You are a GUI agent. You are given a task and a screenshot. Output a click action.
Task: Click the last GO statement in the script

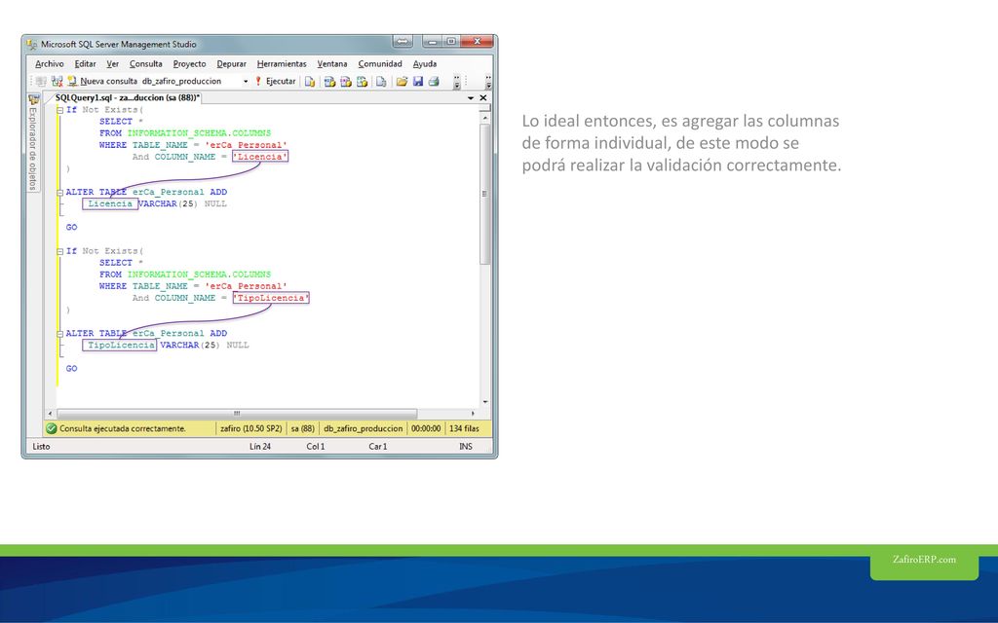pyautogui.click(x=72, y=369)
